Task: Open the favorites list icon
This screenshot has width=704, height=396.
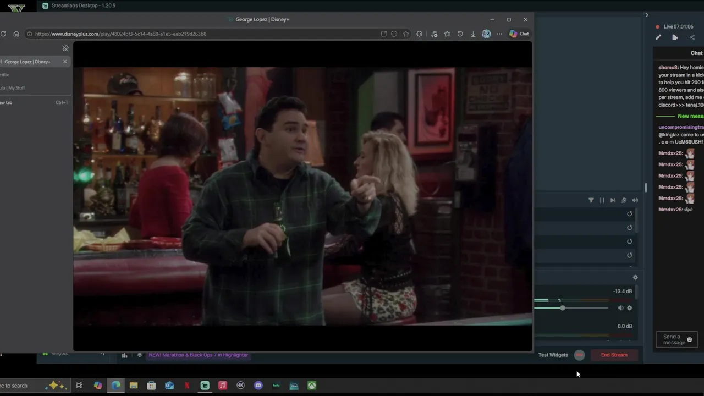Action: coord(447,34)
